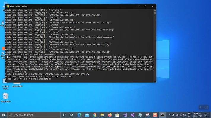Open the orange S taskbar app icon
This screenshot has width=211, height=118.
point(155,115)
